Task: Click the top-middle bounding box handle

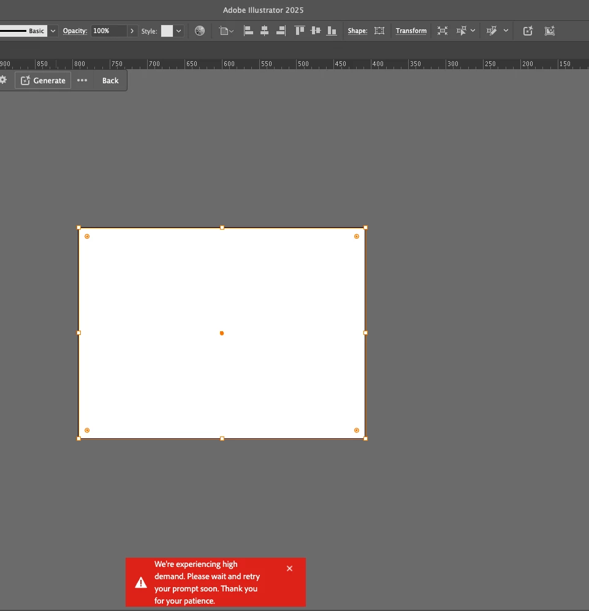Action: pyautogui.click(x=222, y=228)
